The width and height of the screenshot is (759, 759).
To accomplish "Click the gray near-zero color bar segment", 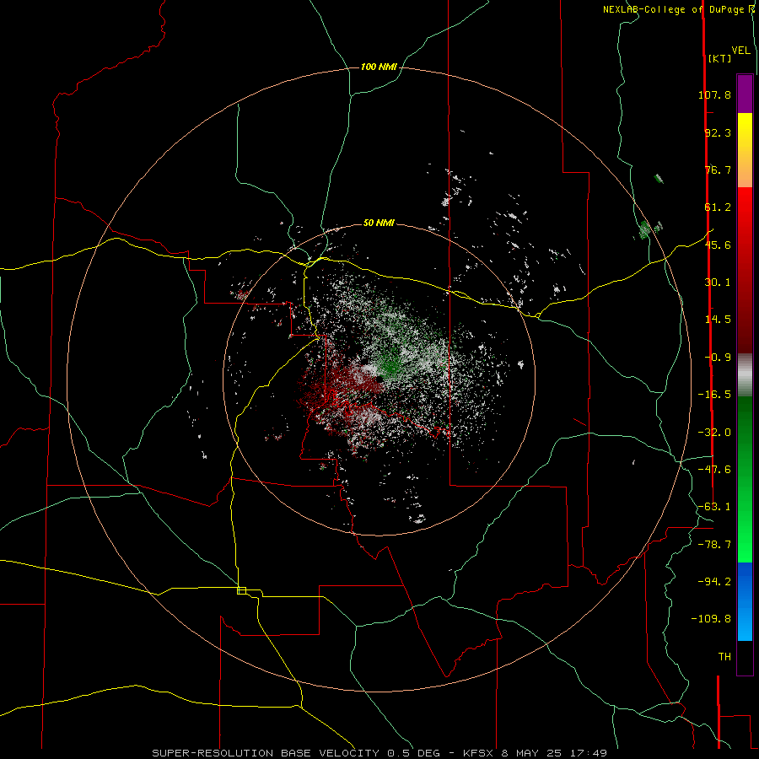I will pos(745,375).
